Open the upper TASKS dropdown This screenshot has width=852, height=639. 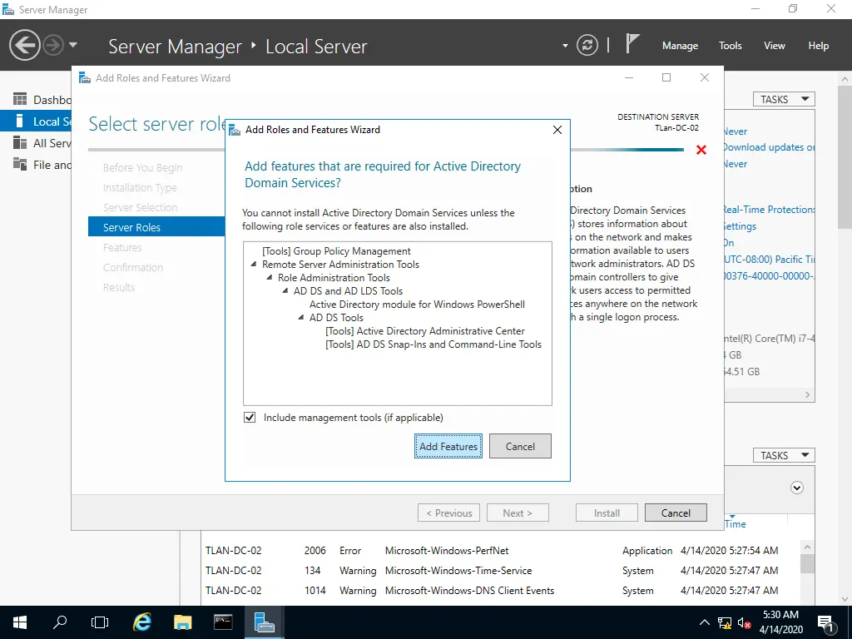click(x=784, y=100)
